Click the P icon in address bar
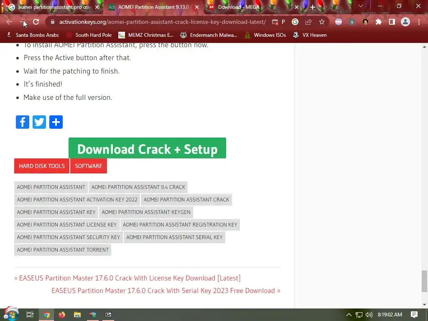Screen dimensions: 428x321 (x=283, y=22)
